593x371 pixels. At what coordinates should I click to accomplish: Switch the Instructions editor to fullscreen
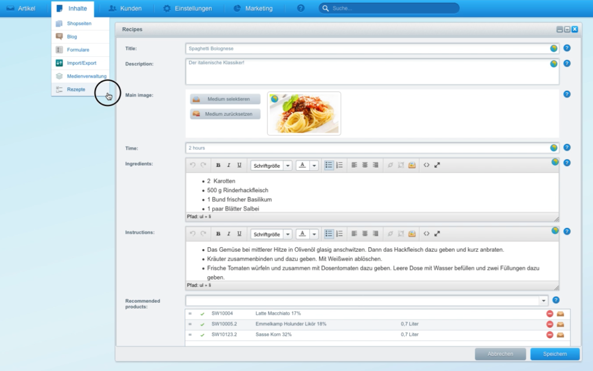coord(437,234)
